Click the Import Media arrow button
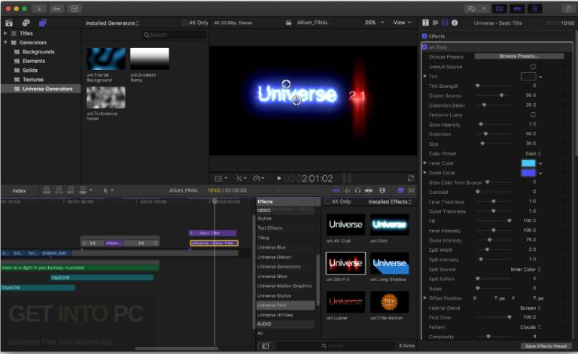Screen dimensions: 578x354 point(38,8)
